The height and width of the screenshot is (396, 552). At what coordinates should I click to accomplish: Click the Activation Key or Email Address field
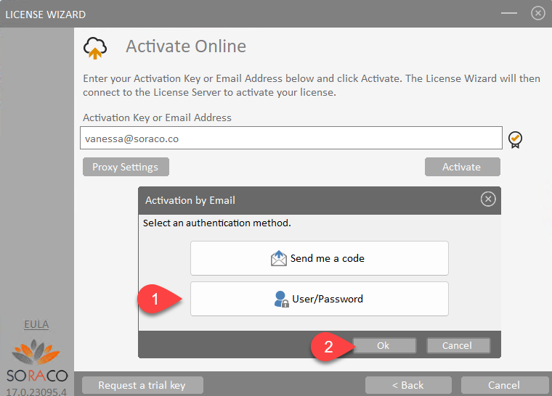coord(291,138)
